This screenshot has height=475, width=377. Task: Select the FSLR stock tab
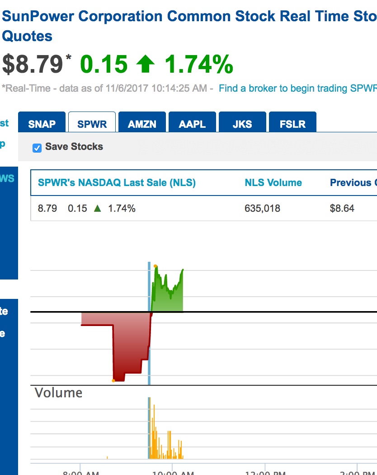coord(292,124)
